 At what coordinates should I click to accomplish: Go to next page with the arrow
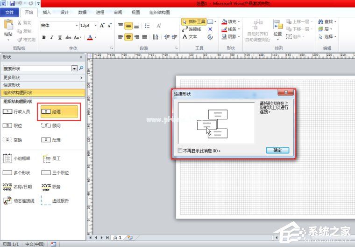pos(102,238)
